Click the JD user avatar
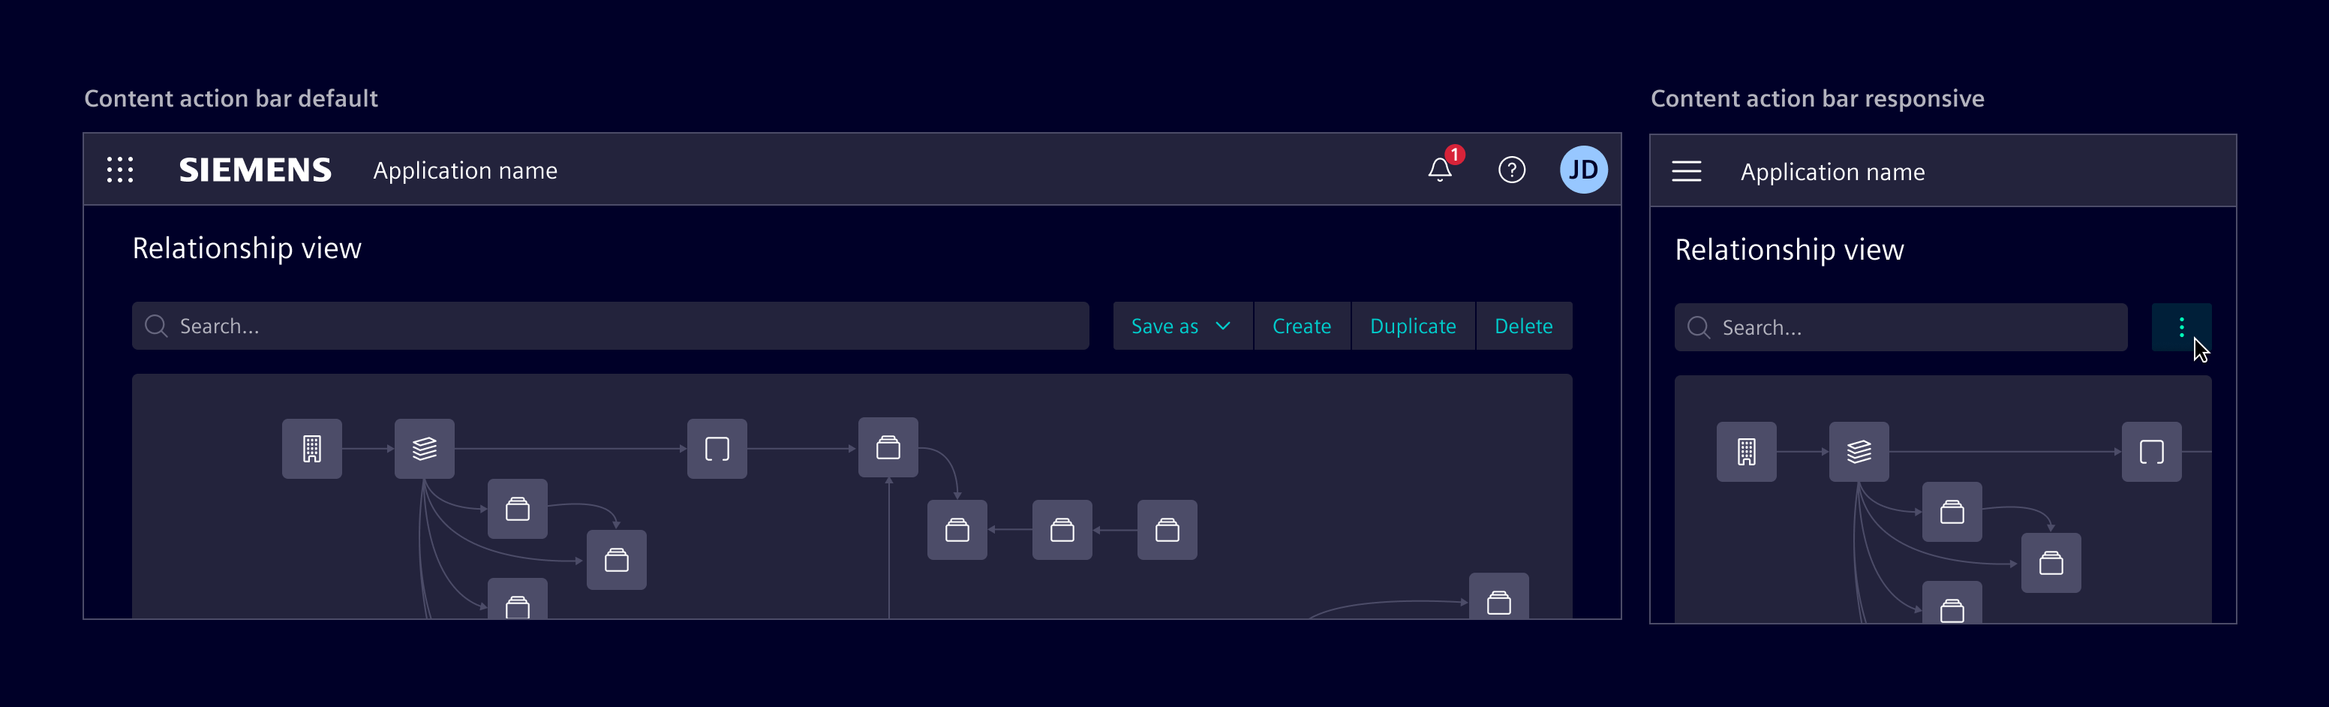This screenshot has width=2329, height=707. 1584,169
